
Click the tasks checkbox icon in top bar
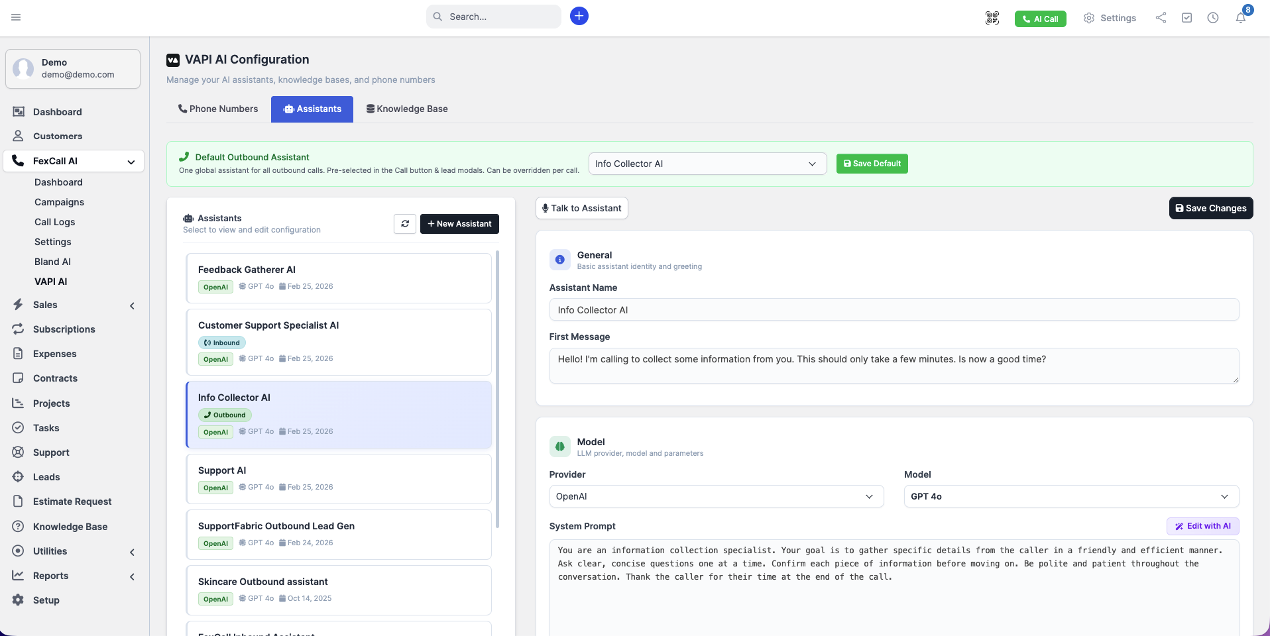click(x=1187, y=18)
